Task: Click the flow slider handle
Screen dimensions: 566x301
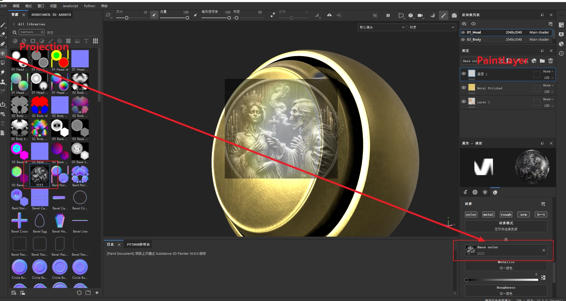Action: (x=187, y=18)
